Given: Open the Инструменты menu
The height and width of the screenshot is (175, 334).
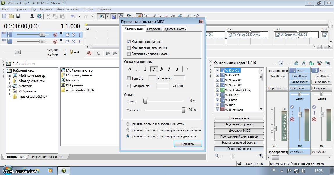Looking at the screenshot, I should coord(67,9).
